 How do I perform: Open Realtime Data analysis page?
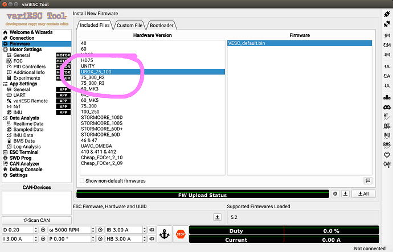tap(28, 123)
